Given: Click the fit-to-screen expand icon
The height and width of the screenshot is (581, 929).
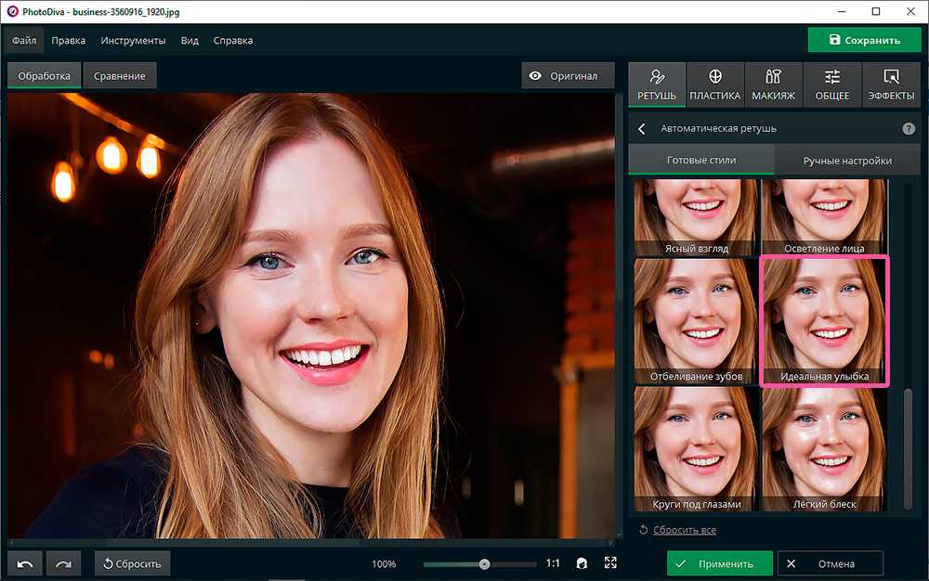Looking at the screenshot, I should coord(610,563).
